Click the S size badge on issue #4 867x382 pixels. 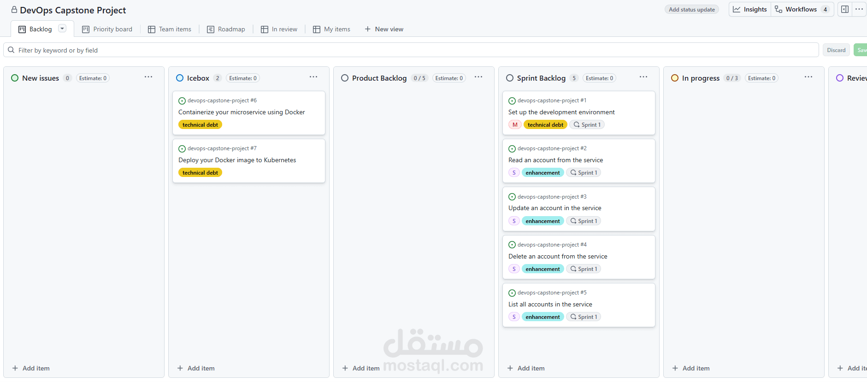[x=514, y=269]
